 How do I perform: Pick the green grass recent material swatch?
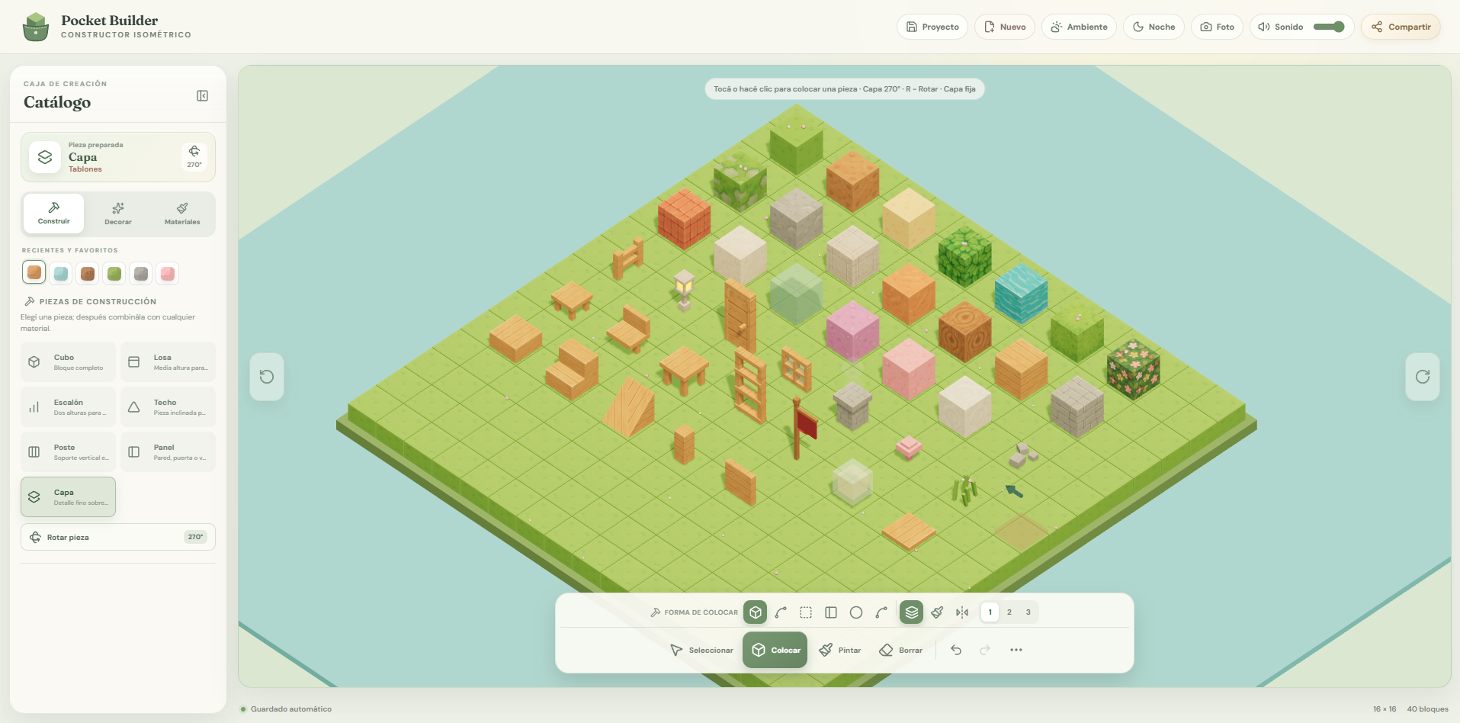click(x=114, y=273)
